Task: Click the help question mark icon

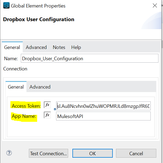Action: click(x=9, y=153)
